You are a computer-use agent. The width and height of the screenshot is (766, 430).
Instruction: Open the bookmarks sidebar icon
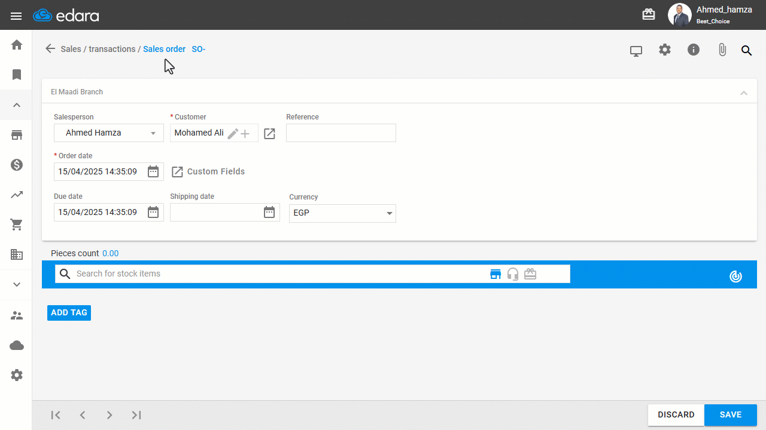17,75
